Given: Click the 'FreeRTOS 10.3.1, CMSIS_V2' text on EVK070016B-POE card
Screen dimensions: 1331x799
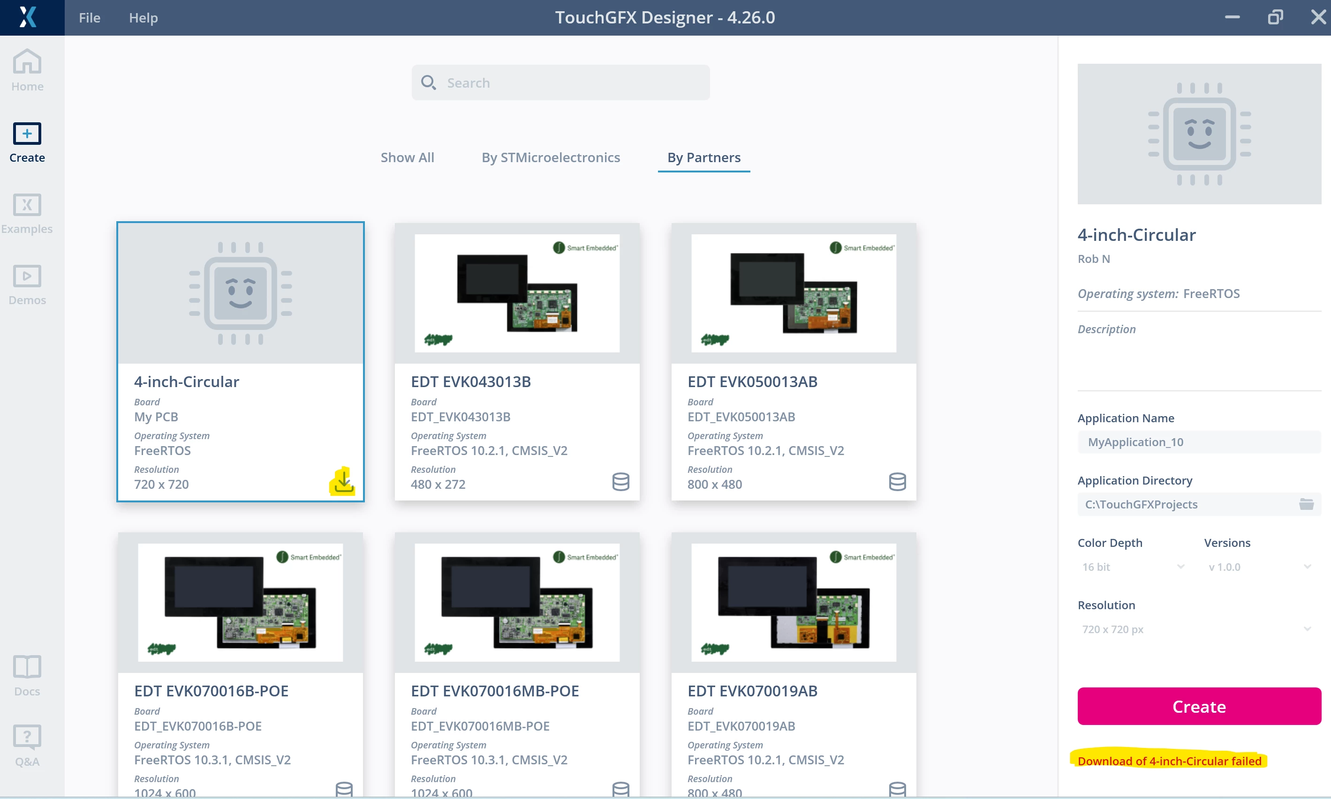Looking at the screenshot, I should click(x=212, y=760).
